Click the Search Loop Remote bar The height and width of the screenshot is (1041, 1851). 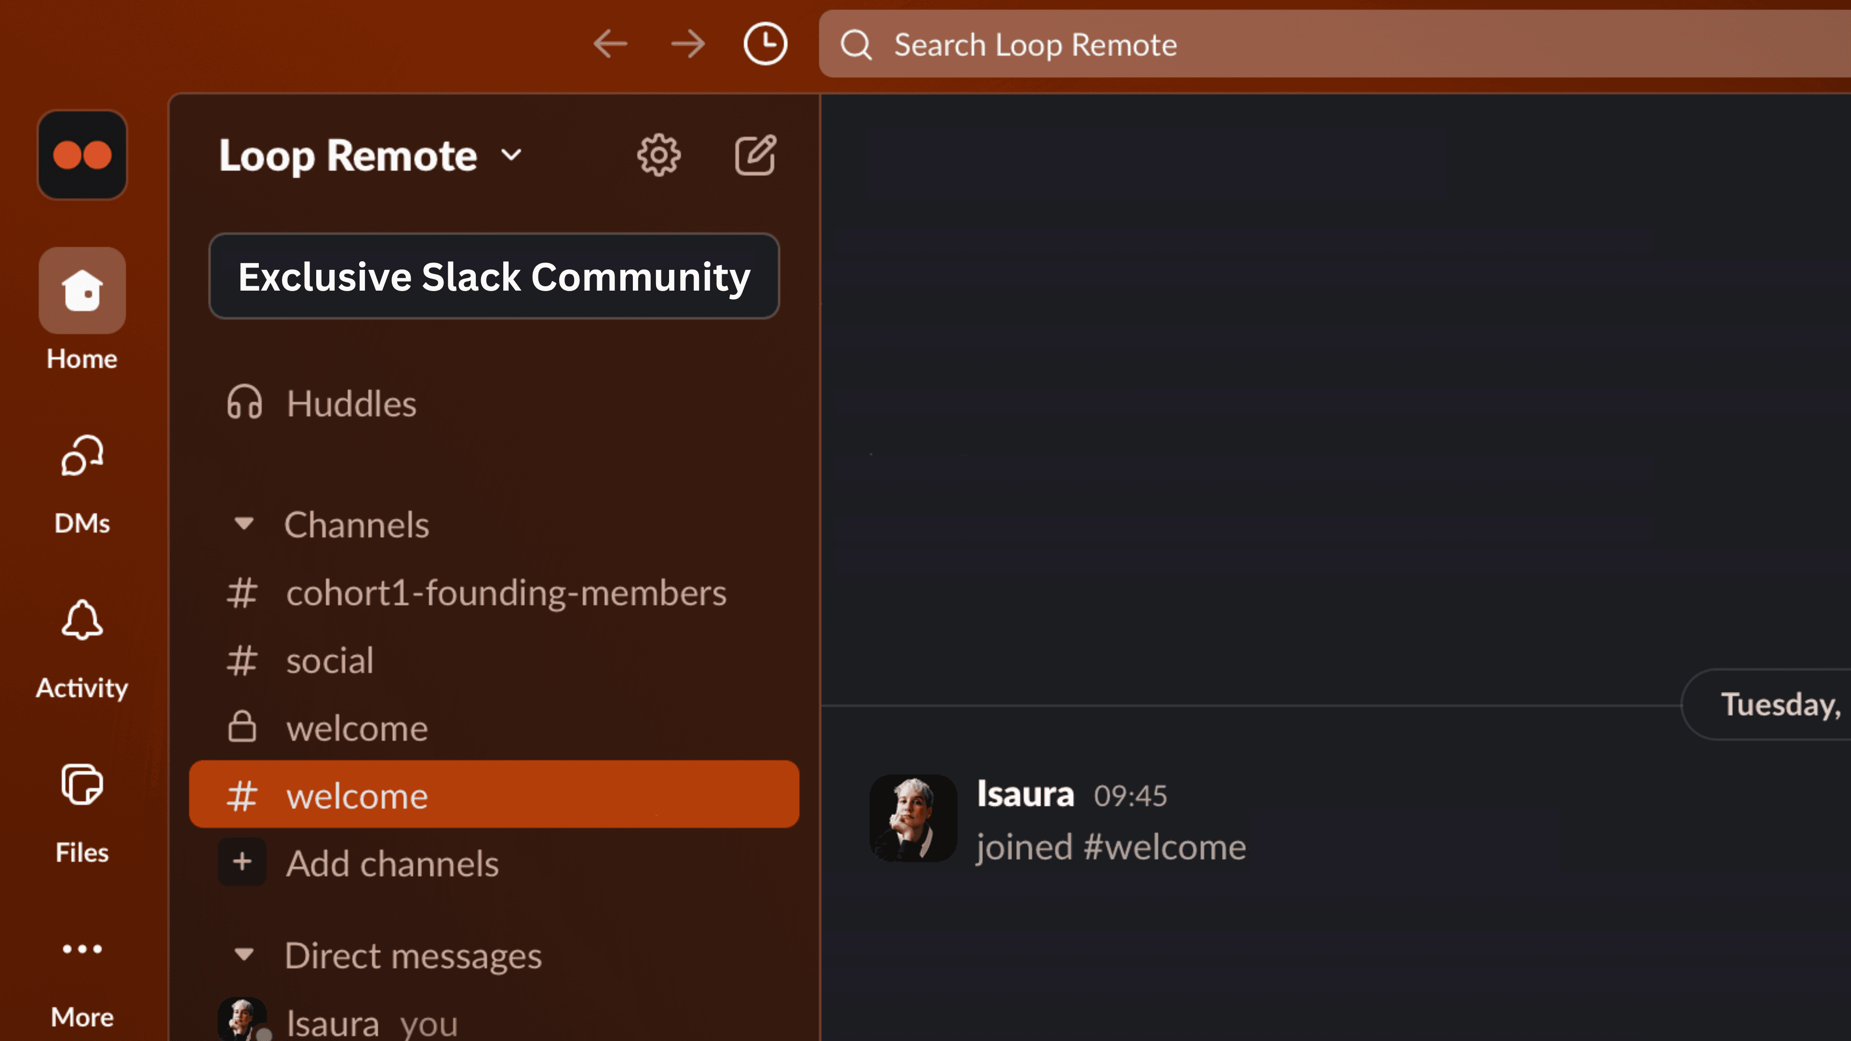1221,44
